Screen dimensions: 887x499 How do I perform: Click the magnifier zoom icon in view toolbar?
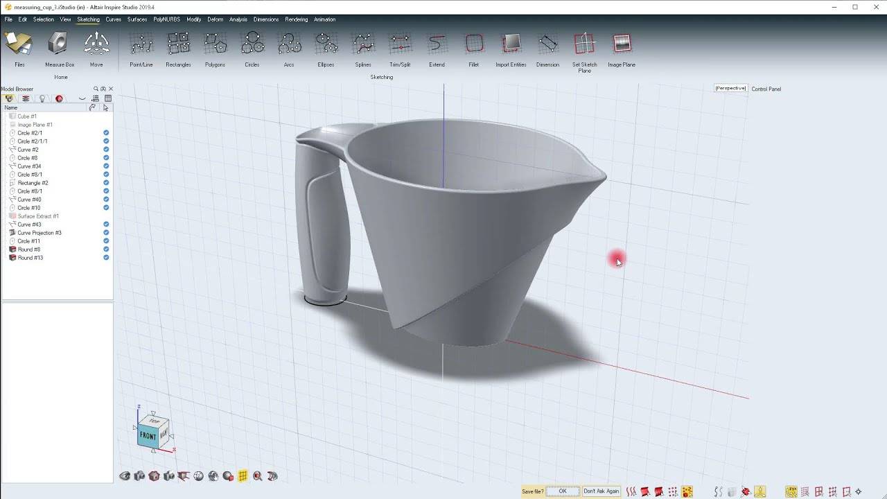click(258, 476)
